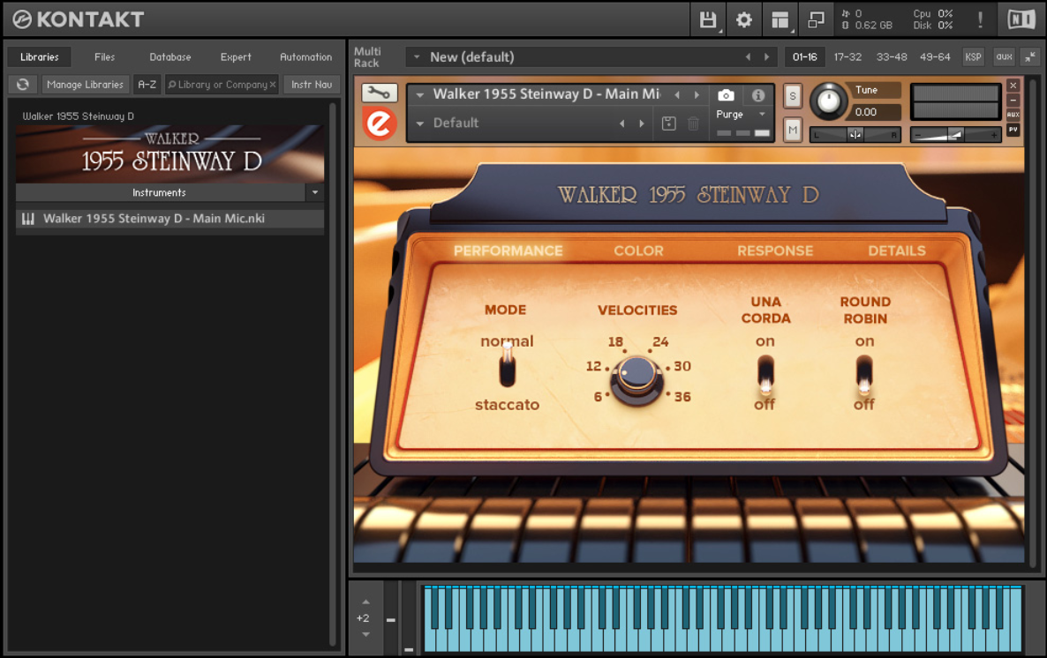Image resolution: width=1047 pixels, height=658 pixels.
Task: Remove instrument with X button
Action: pos(1013,86)
